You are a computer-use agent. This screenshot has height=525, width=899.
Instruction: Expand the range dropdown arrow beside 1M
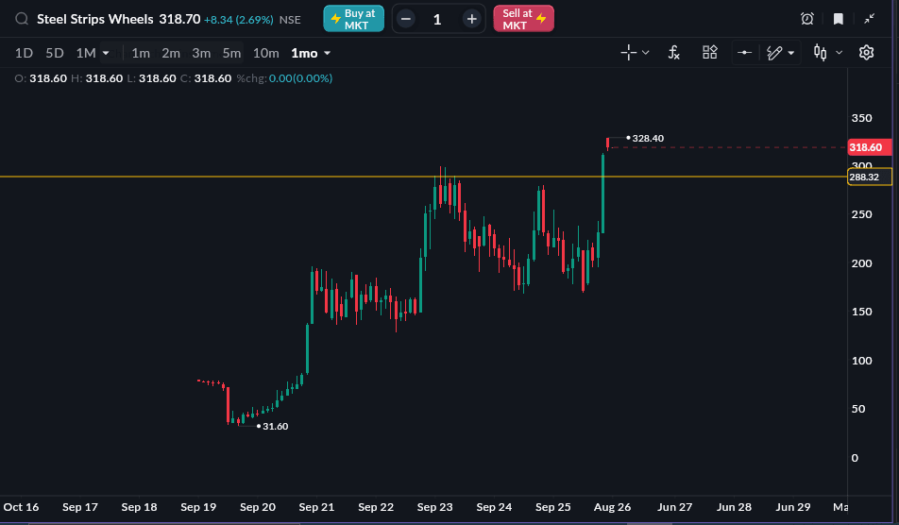[106, 53]
